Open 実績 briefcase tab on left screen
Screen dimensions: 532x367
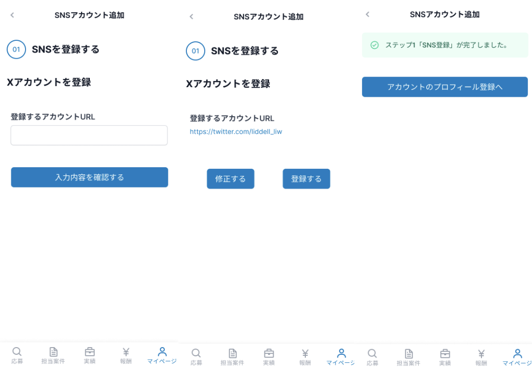coord(89,355)
